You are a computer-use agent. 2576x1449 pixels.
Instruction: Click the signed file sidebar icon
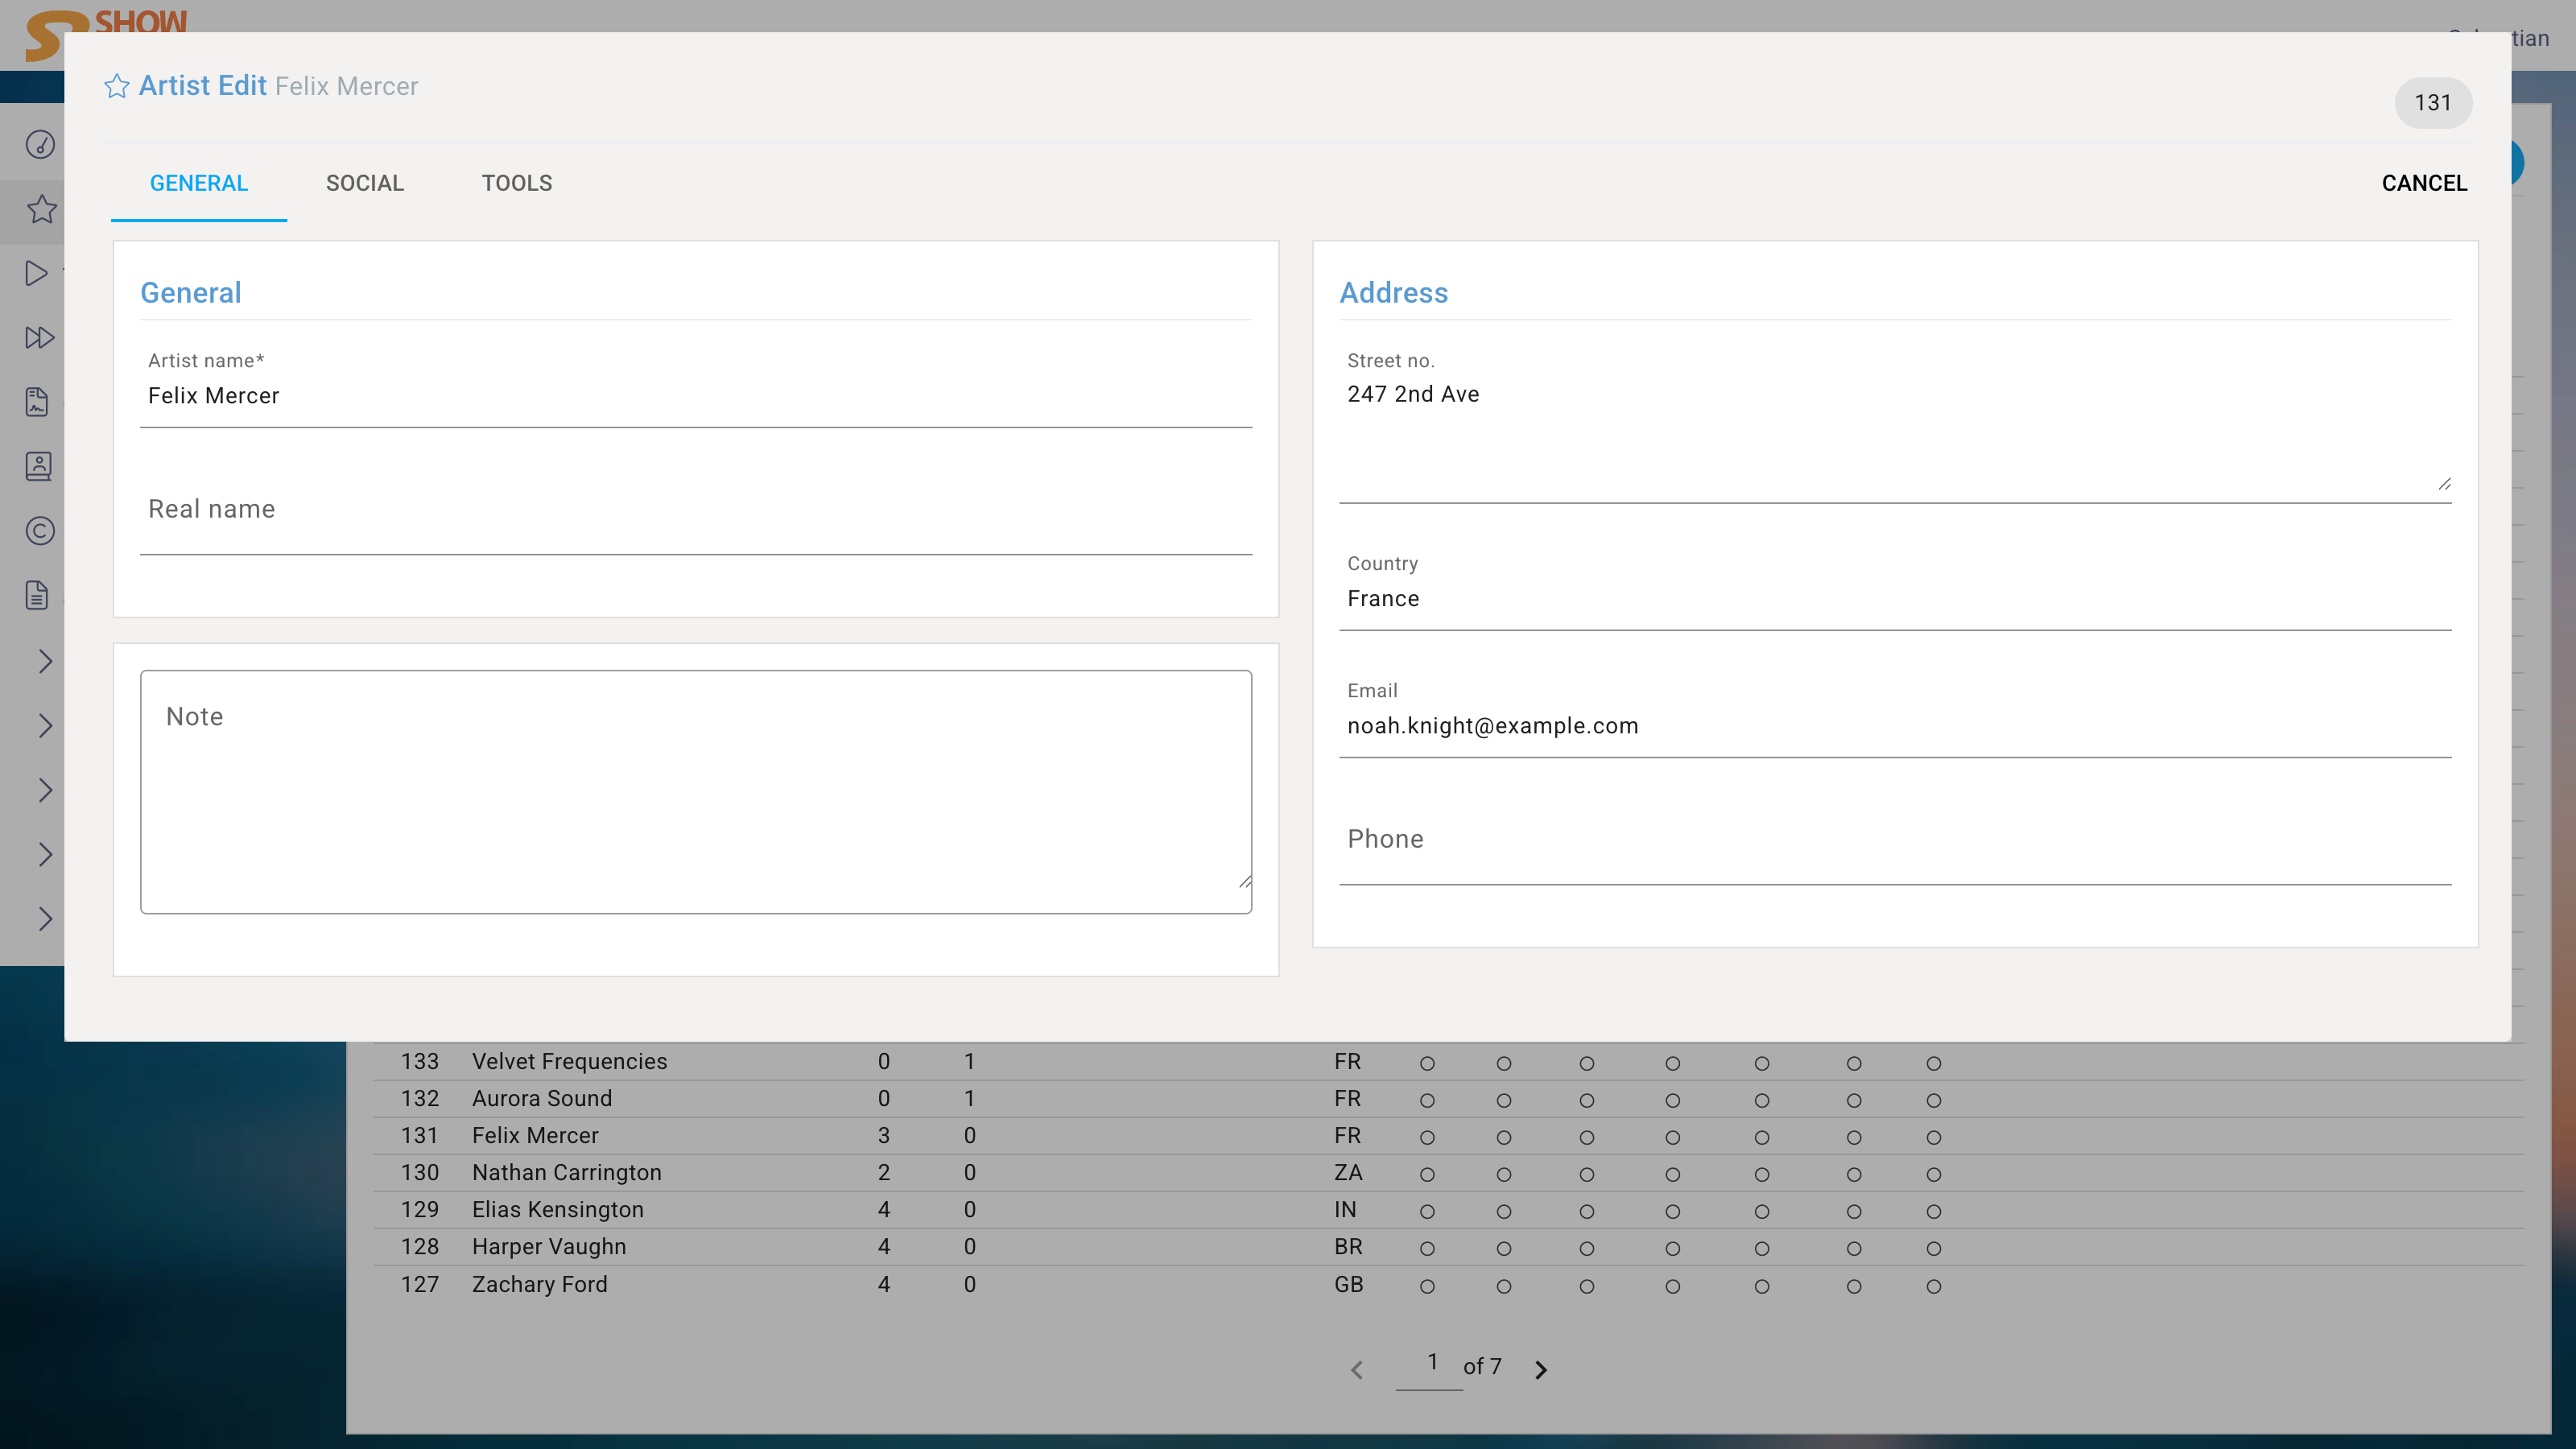[37, 402]
